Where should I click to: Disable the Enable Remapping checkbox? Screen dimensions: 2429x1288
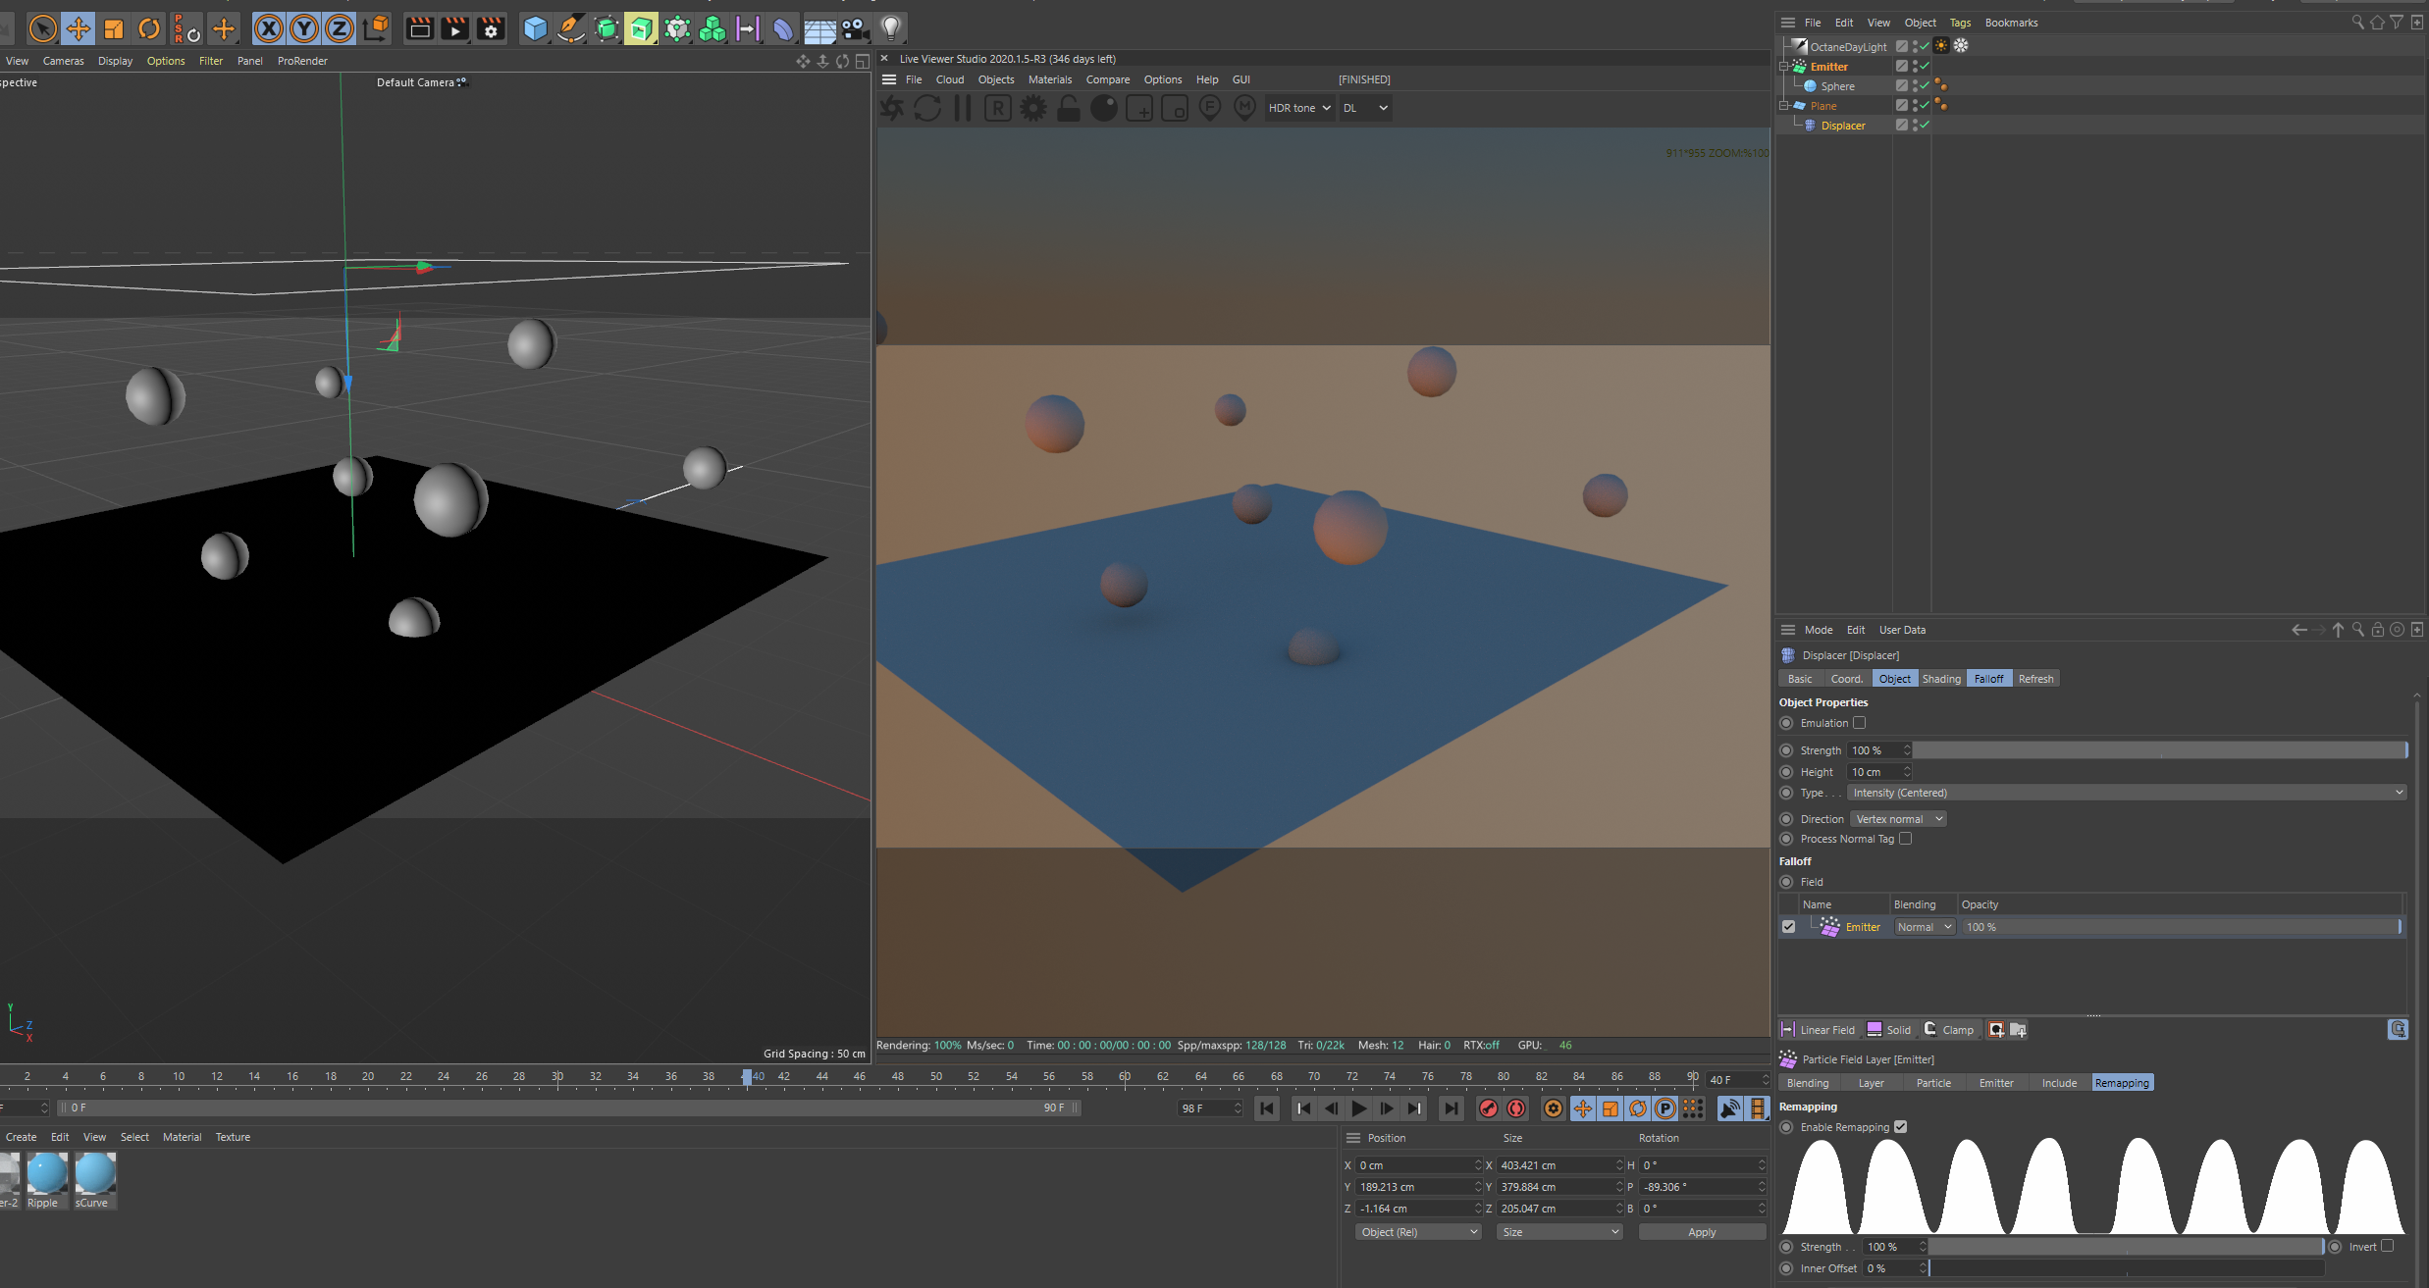click(x=1901, y=1127)
